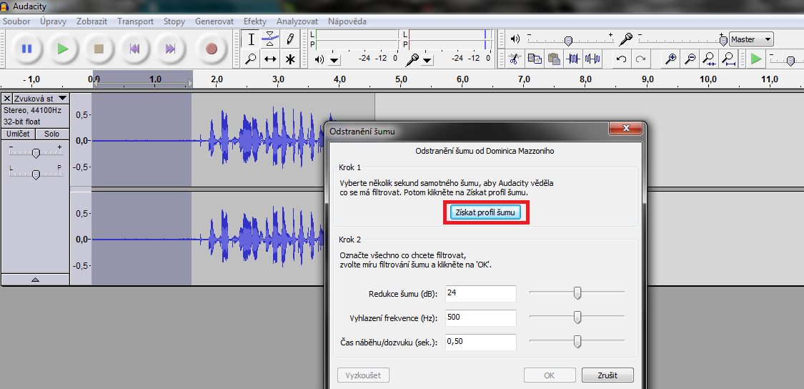
Task: Click the recording meter microphone icon
Action: [412, 59]
